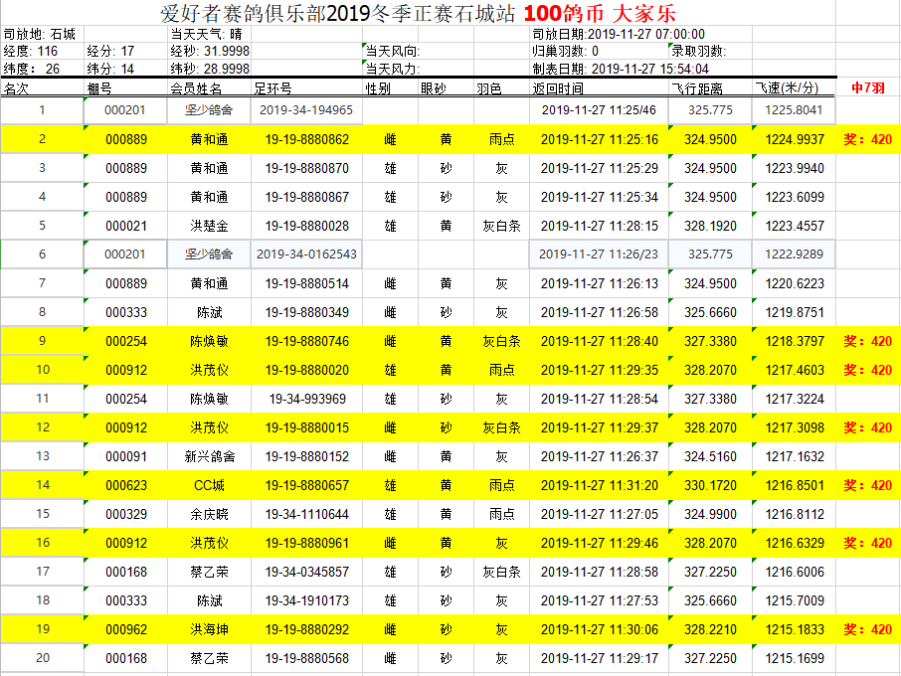Click the '当天风向:' cell

point(393,51)
